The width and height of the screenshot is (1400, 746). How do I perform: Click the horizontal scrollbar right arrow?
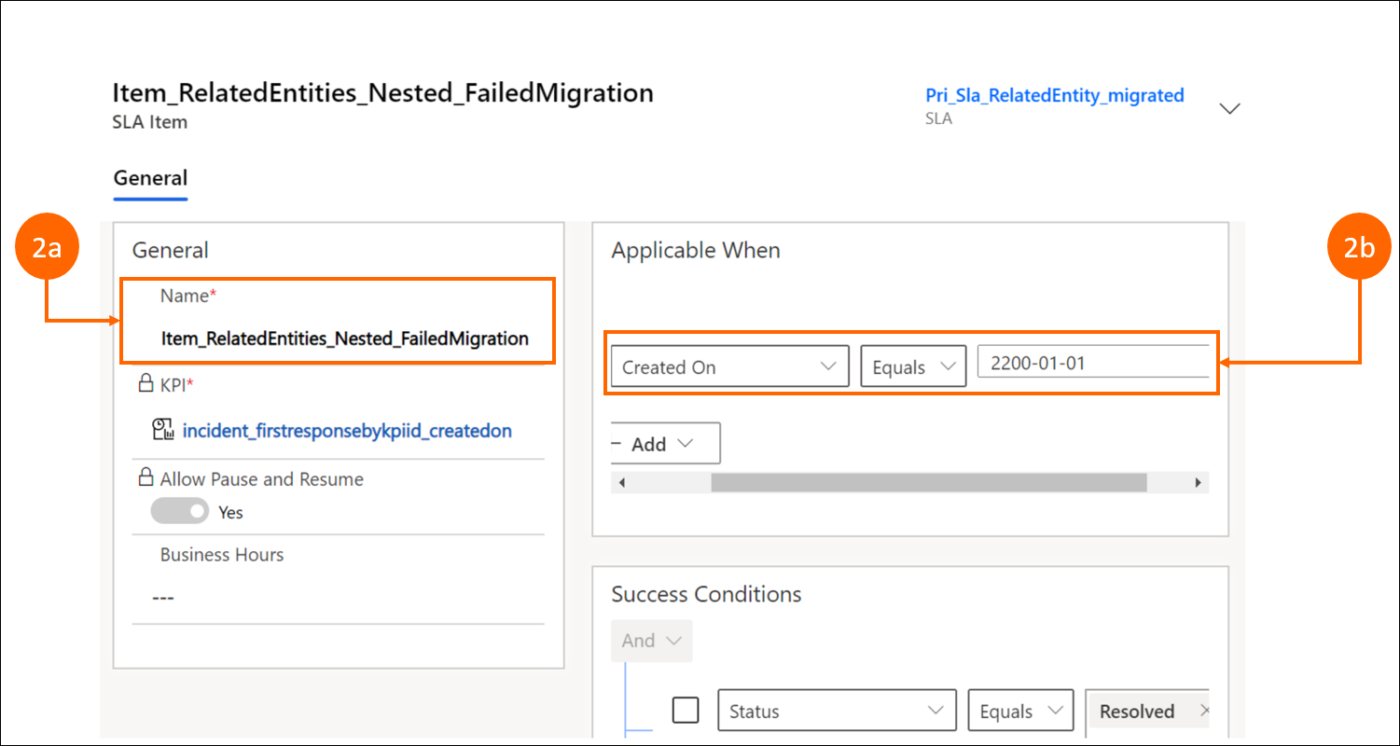[x=1199, y=483]
